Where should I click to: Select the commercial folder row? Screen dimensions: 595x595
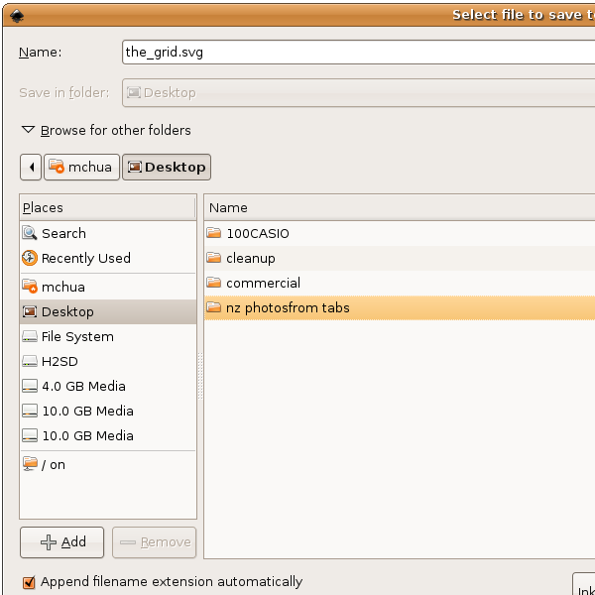pos(263,284)
